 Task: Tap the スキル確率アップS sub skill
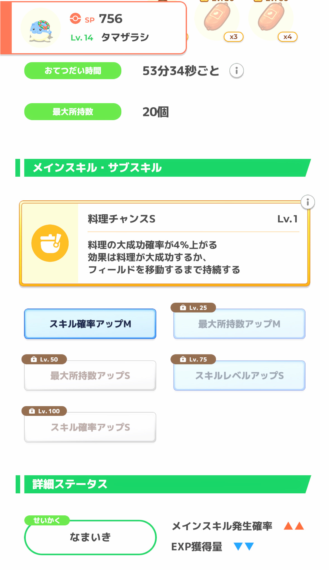coord(90,427)
